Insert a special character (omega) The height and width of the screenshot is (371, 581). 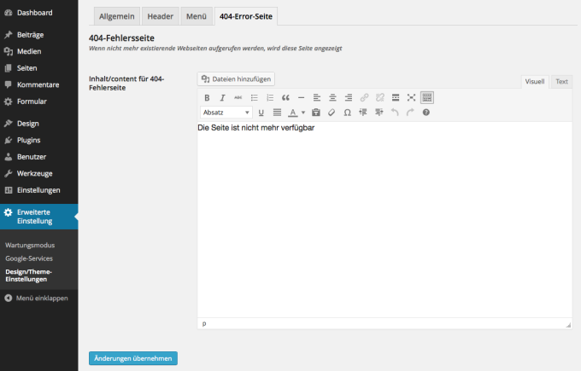coord(347,113)
